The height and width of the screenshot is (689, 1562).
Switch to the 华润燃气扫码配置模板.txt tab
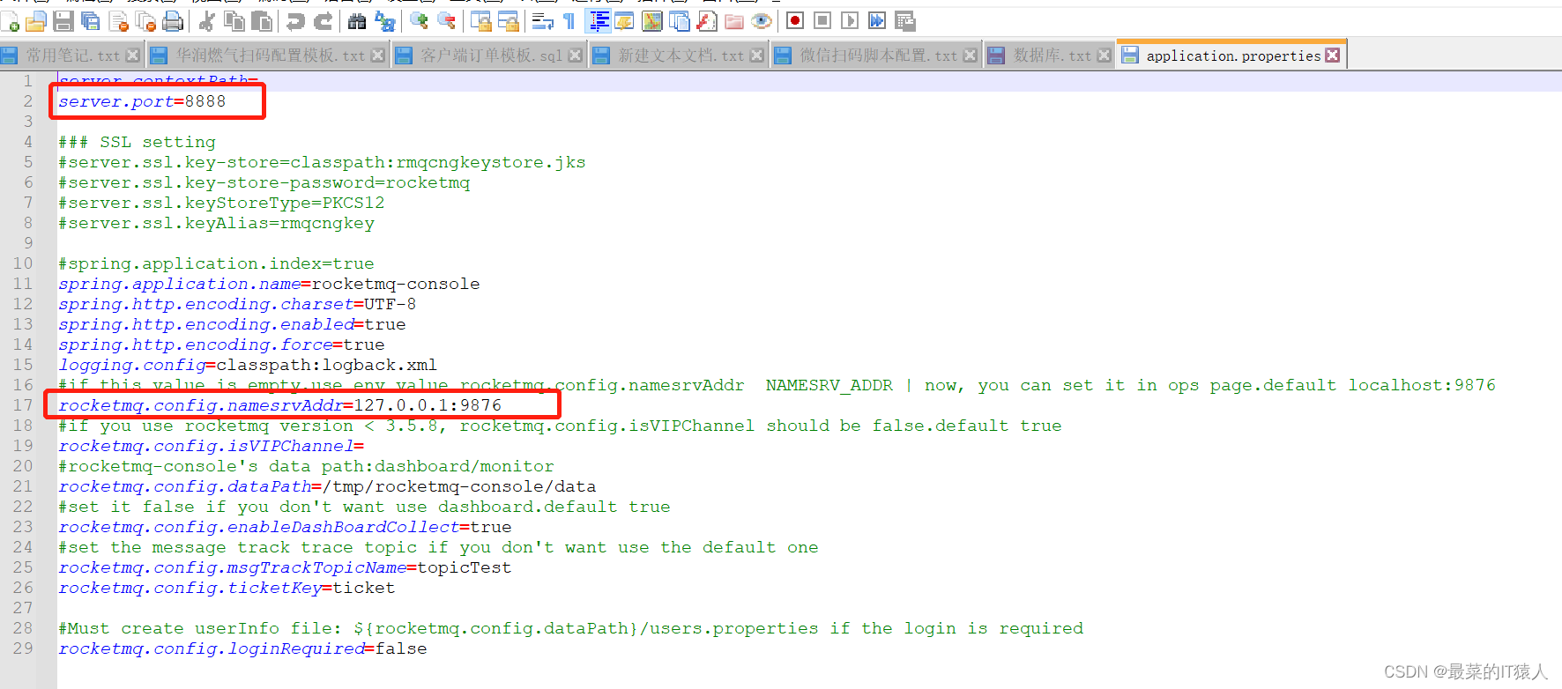coord(269,56)
